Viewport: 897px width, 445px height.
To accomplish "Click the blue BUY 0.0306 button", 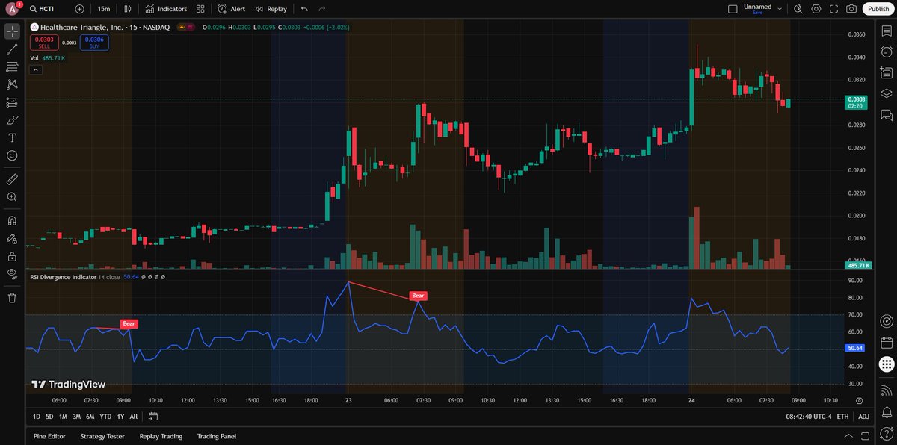I will click(x=94, y=43).
